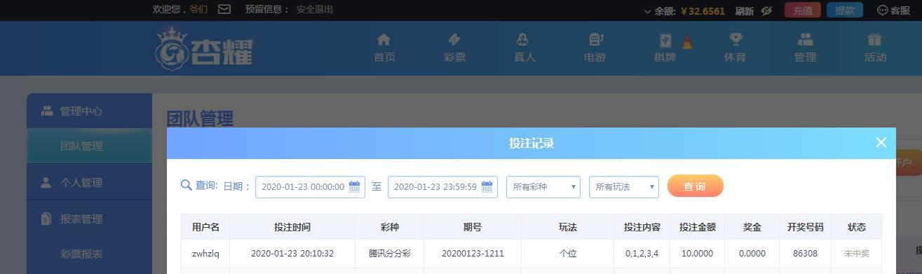Expand the balance chevron next to 余额
The width and height of the screenshot is (922, 274).
(x=647, y=11)
